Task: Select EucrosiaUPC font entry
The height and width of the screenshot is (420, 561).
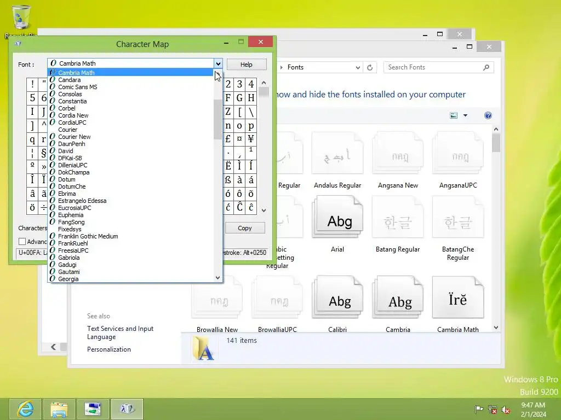Action: coord(131,208)
